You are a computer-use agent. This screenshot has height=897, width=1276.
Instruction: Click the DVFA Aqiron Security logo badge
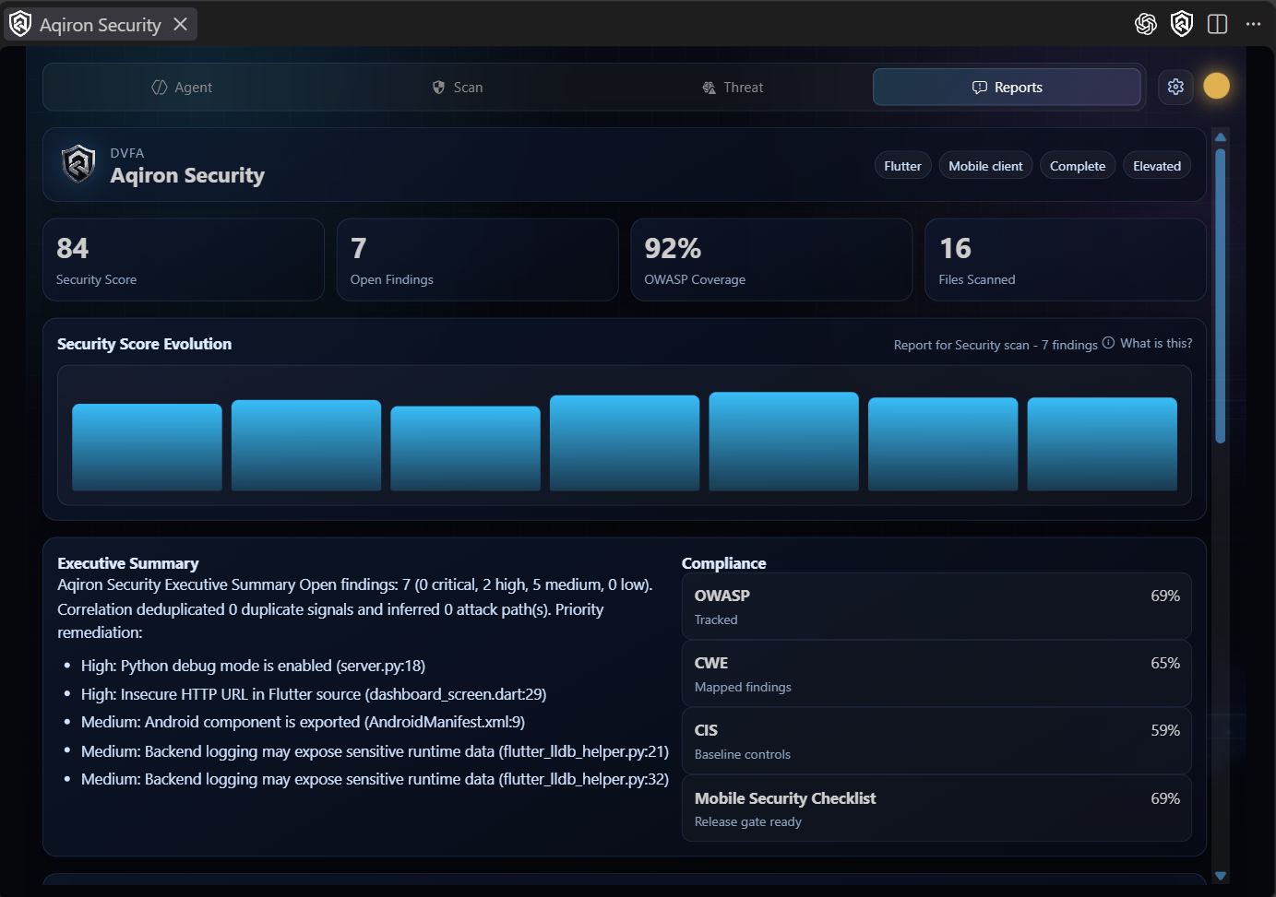pos(78,164)
